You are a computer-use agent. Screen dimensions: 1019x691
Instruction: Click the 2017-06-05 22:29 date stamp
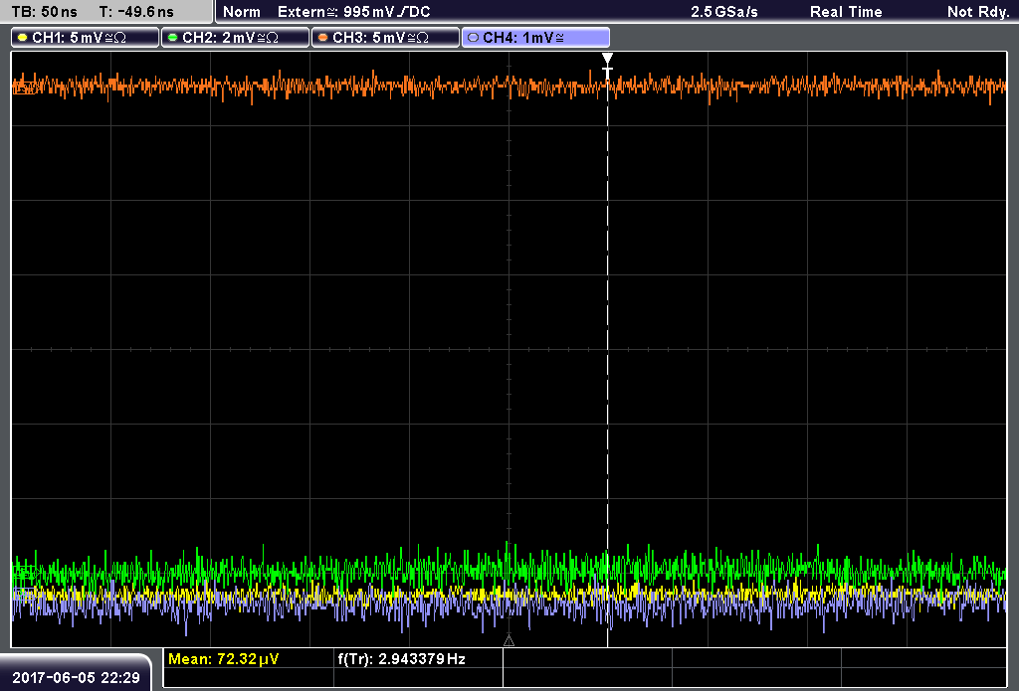[x=76, y=677]
